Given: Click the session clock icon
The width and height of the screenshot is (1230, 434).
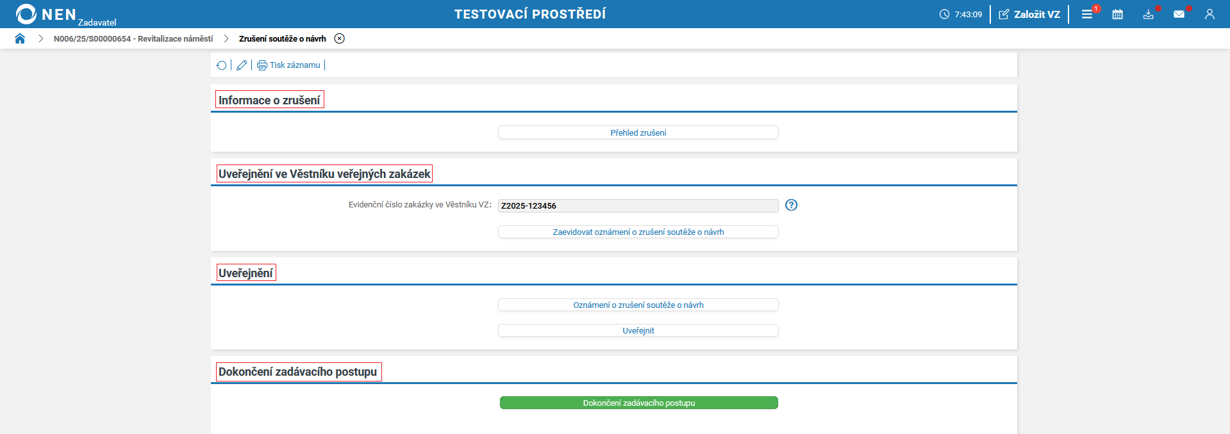Looking at the screenshot, I should pos(944,14).
